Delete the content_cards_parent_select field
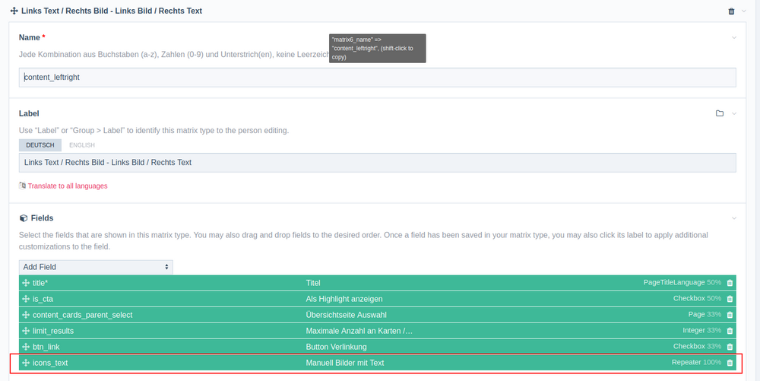The height and width of the screenshot is (381, 760). 730,315
